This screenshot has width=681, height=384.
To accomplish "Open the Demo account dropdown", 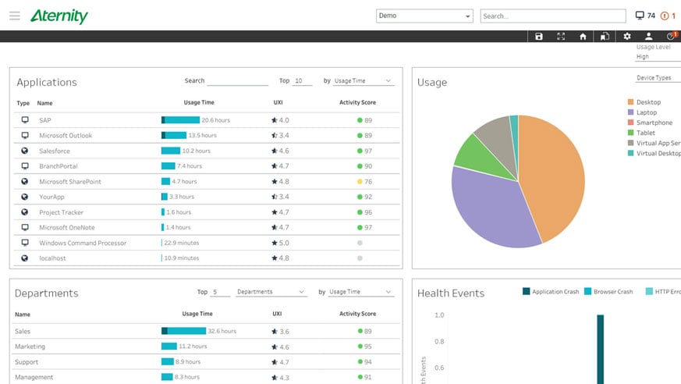I will 424,16.
